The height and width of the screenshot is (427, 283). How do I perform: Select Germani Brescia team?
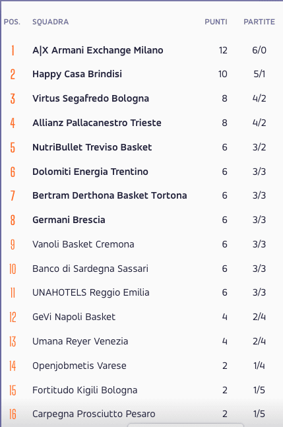pyautogui.click(x=69, y=220)
